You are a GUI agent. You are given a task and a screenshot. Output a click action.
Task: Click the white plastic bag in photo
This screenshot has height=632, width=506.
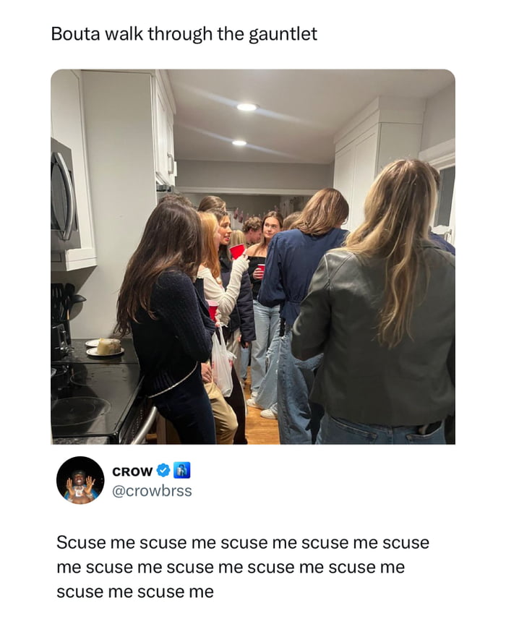point(223,363)
